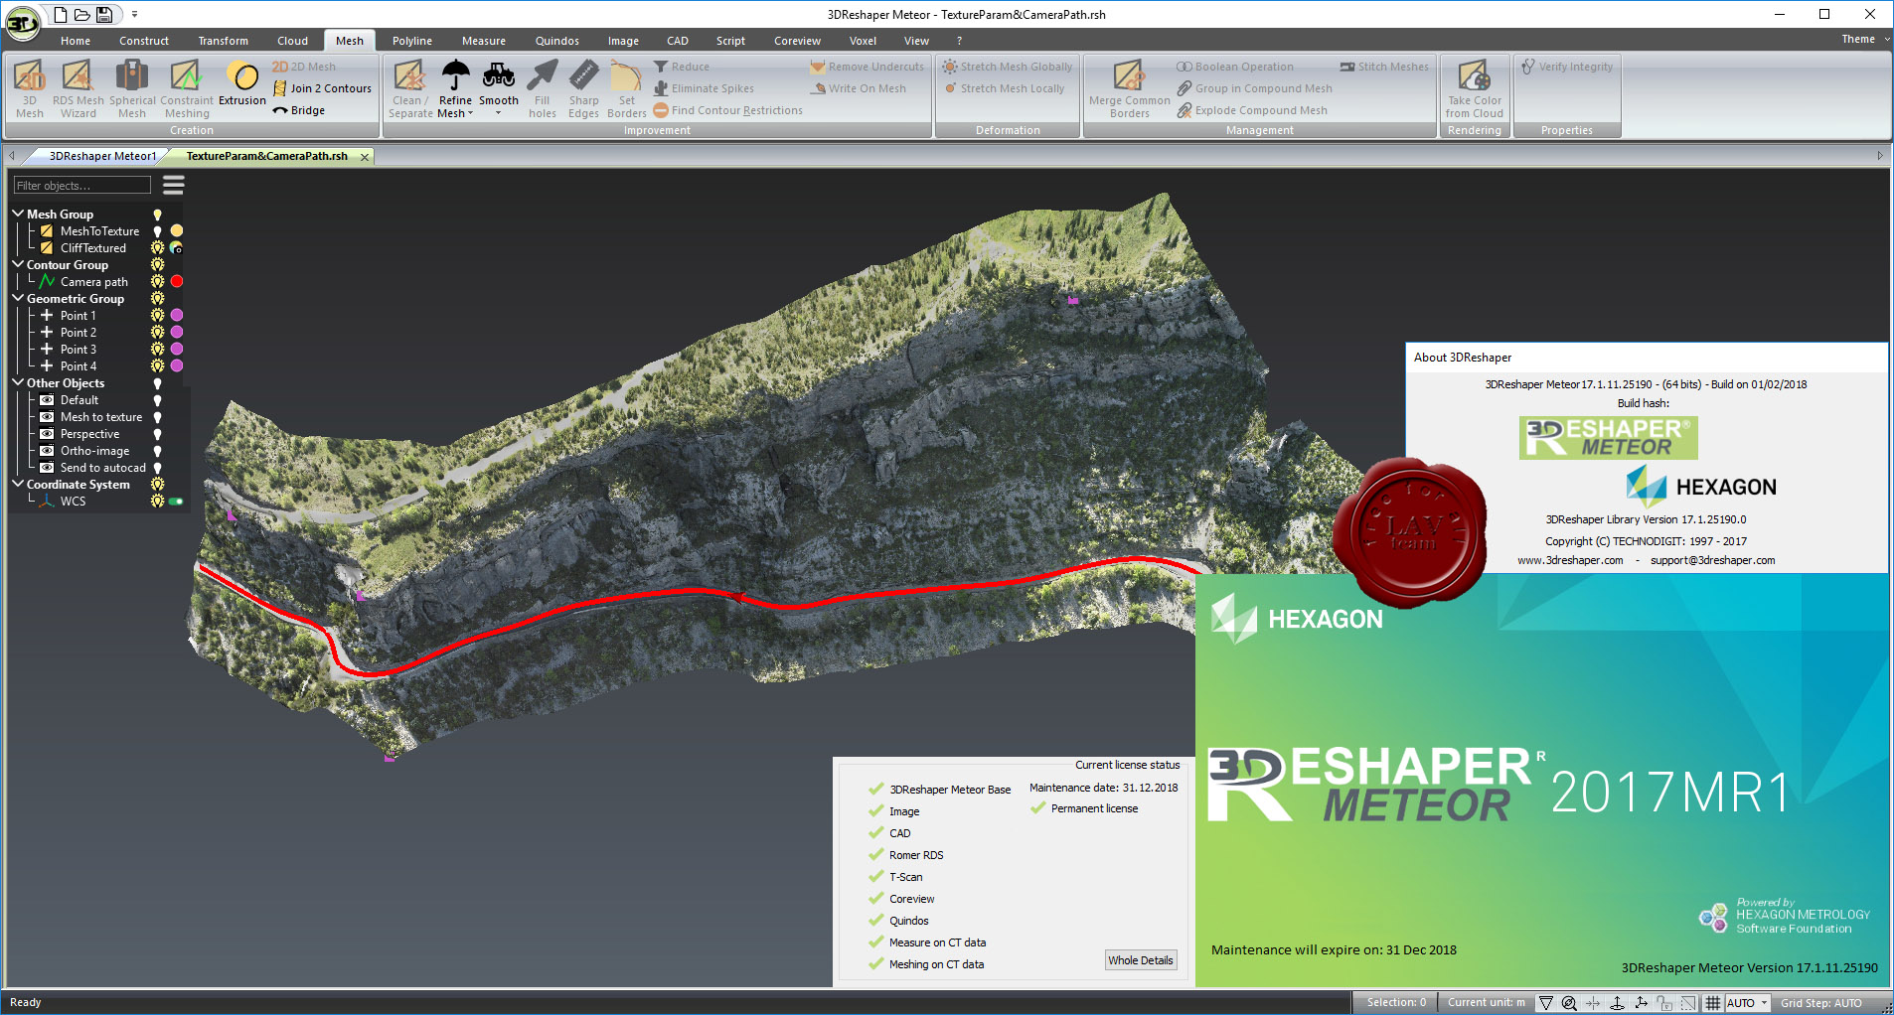Open the Coreview ribbon tab
1894x1015 pixels.
797,41
